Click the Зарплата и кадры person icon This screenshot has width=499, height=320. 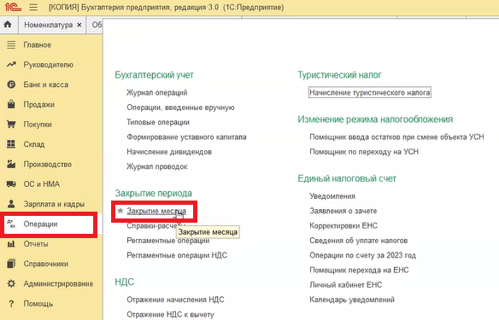[11, 204]
